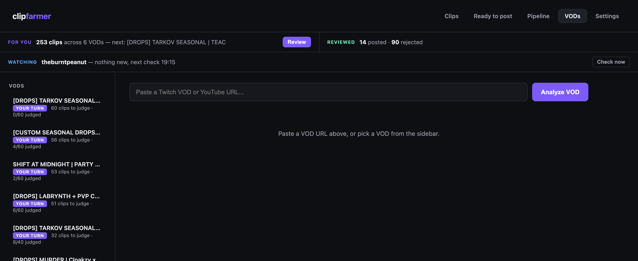Click the REVIEWED label
The height and width of the screenshot is (261, 638).
coord(341,42)
